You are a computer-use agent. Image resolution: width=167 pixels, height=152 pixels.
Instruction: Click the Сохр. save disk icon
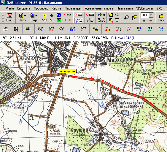33,15
